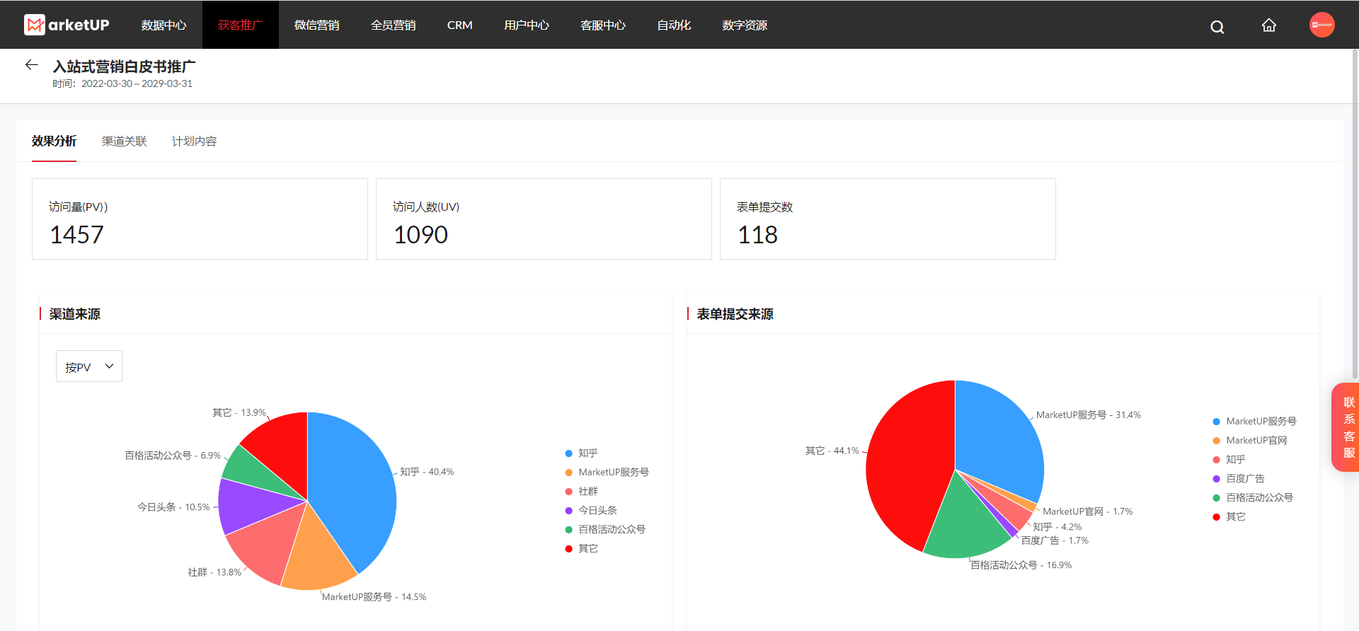The height and width of the screenshot is (631, 1359).
Task: Expand the 按PV dropdown
Action: tap(89, 366)
